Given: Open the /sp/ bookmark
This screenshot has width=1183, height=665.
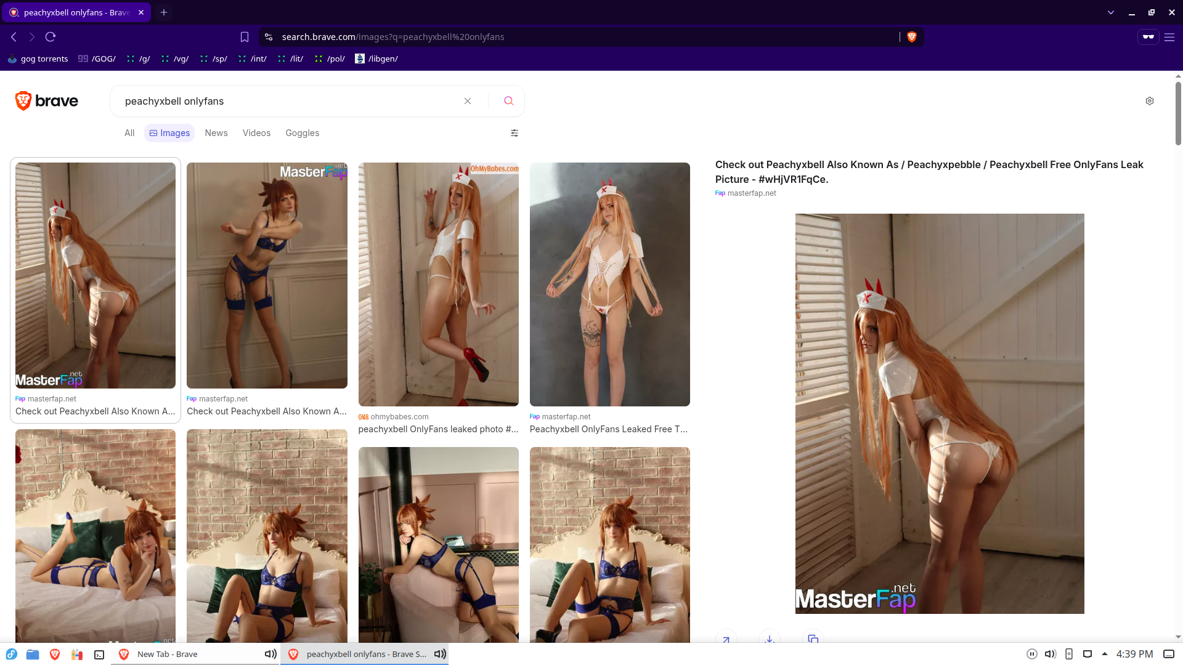Looking at the screenshot, I should (214, 59).
